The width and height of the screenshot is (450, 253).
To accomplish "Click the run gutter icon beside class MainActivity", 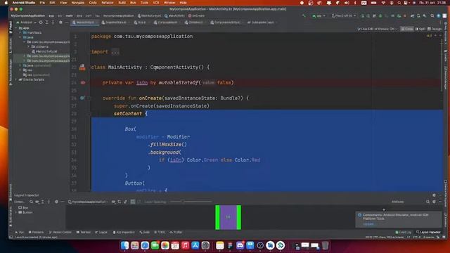I will tap(82, 67).
